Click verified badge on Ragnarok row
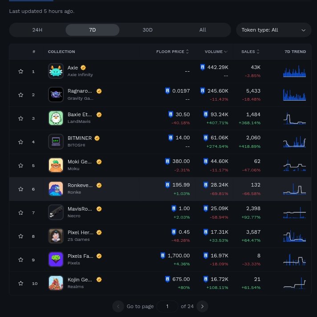The width and height of the screenshot is (317, 317). [99, 91]
